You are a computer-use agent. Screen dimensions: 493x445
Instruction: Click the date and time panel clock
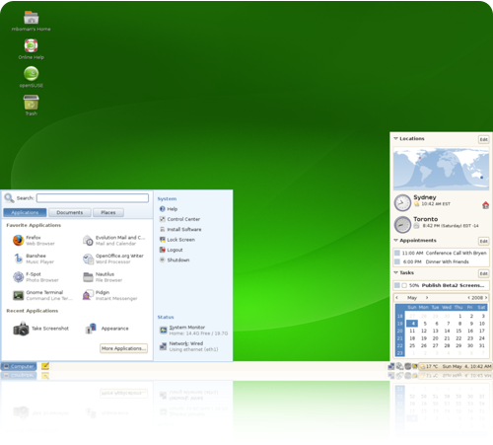(466, 366)
